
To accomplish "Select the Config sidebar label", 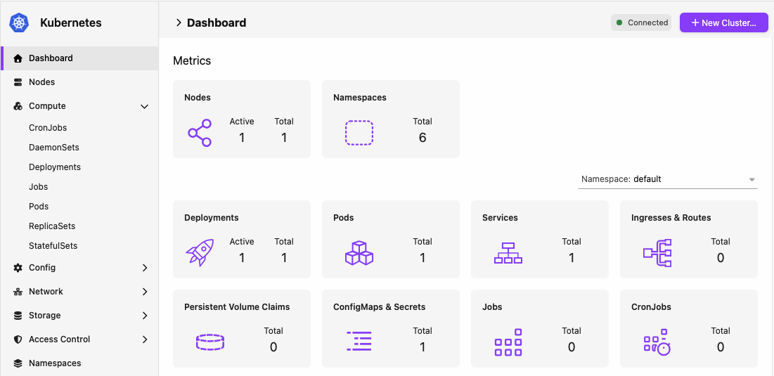I will point(42,268).
